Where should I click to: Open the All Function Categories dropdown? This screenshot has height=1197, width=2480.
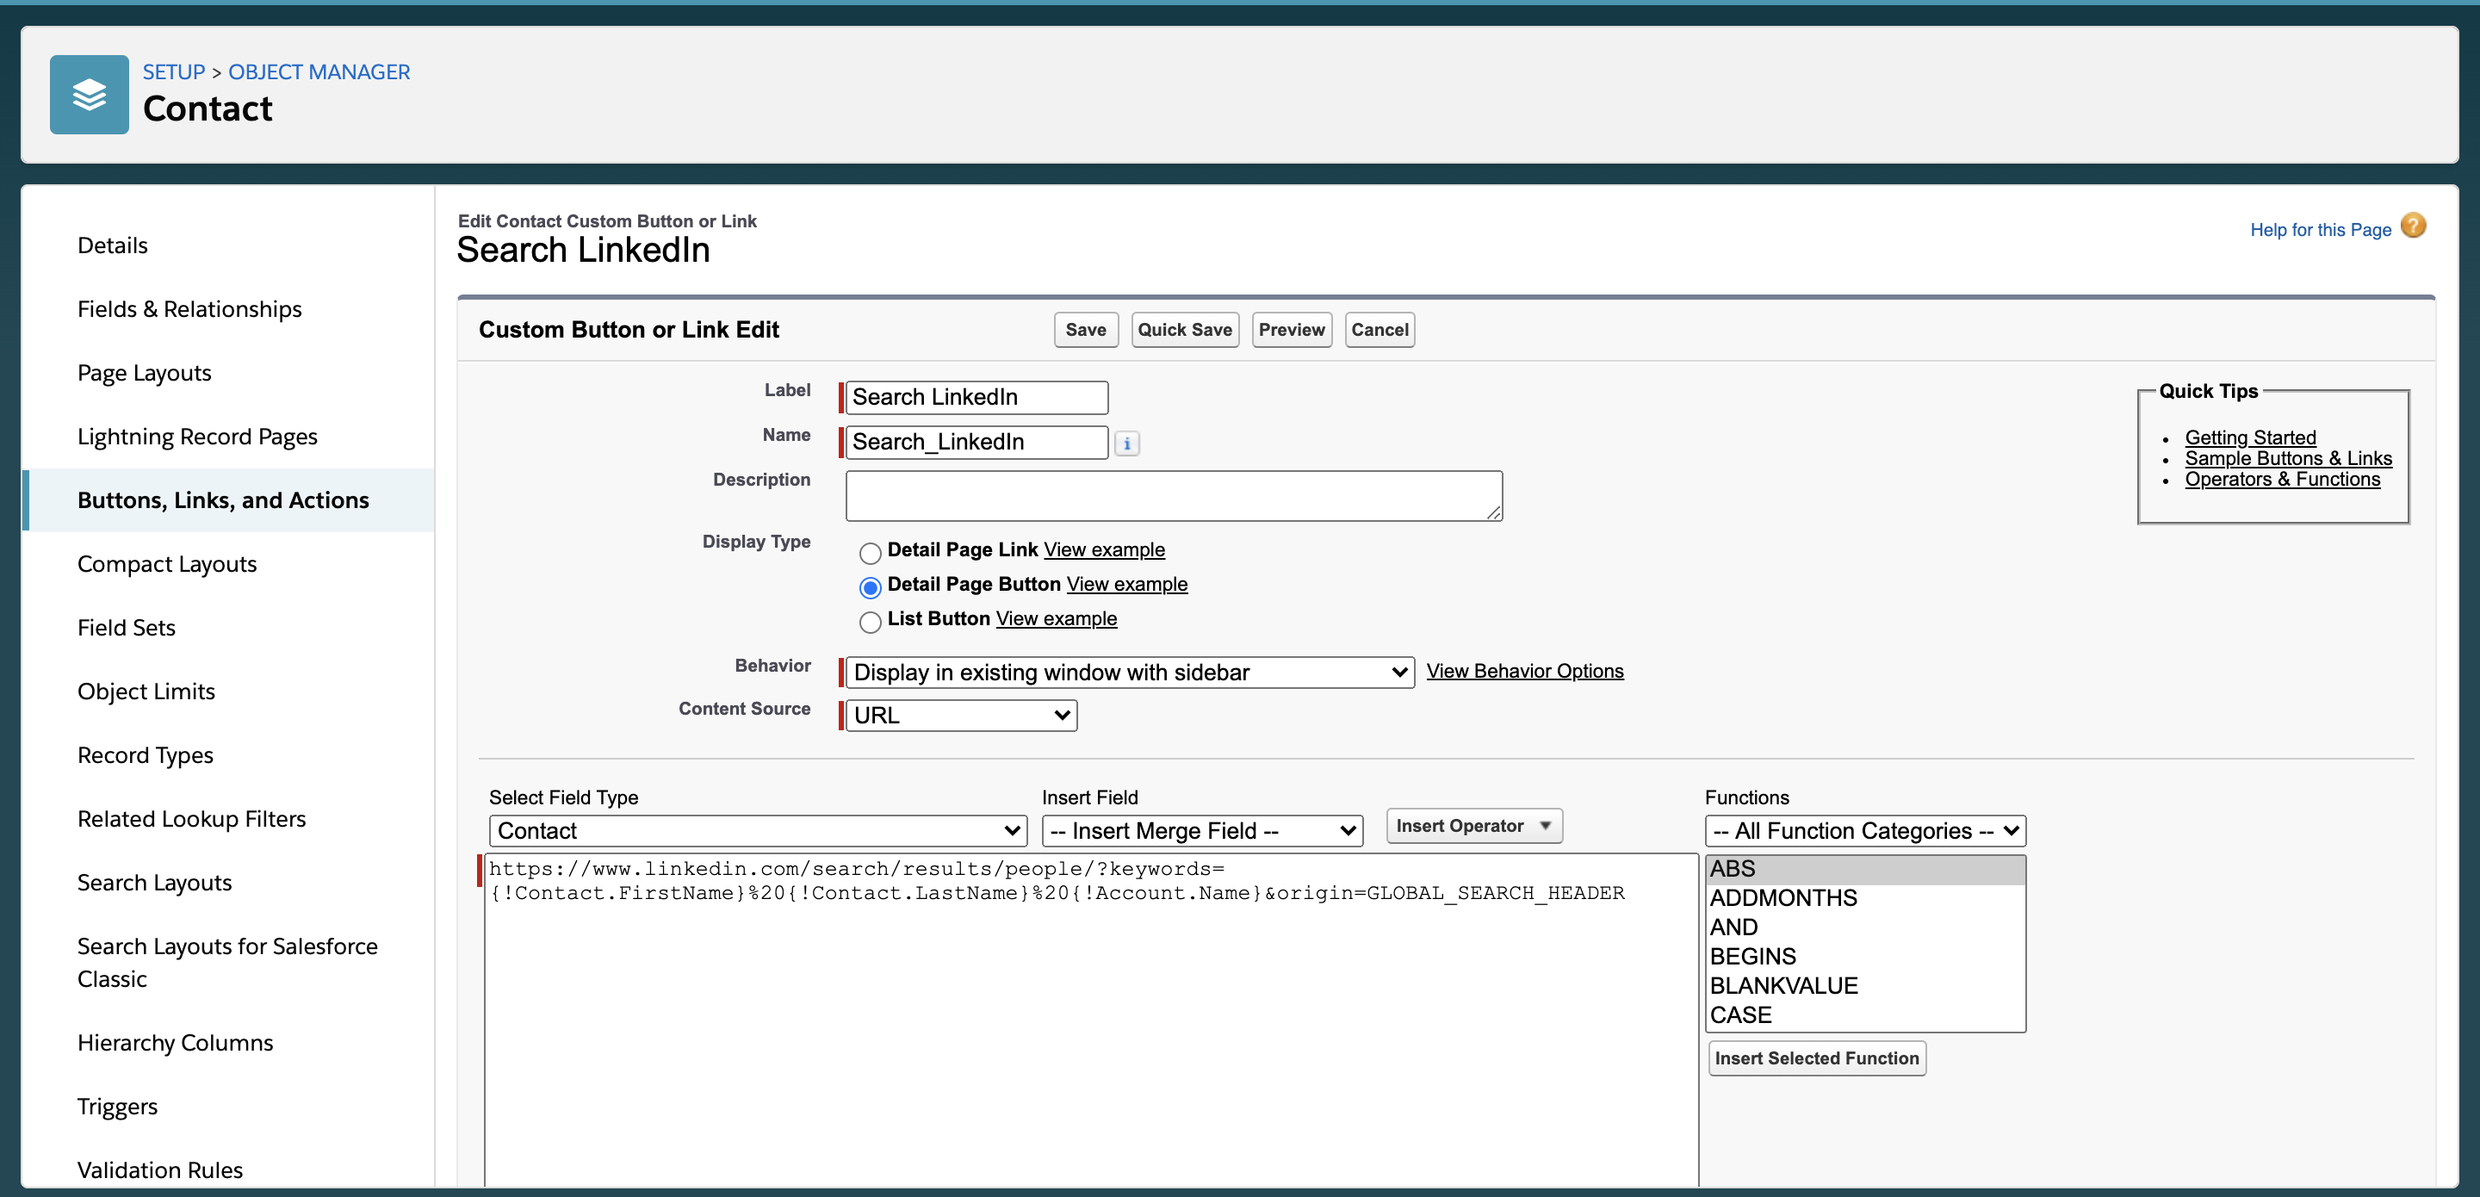pyautogui.click(x=1865, y=831)
